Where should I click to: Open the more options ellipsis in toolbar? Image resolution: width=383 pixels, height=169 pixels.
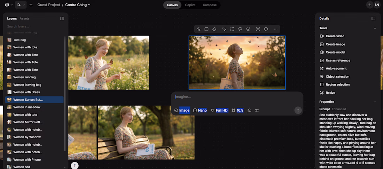276,29
